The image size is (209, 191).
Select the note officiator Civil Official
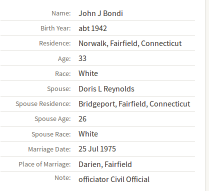click(x=114, y=179)
